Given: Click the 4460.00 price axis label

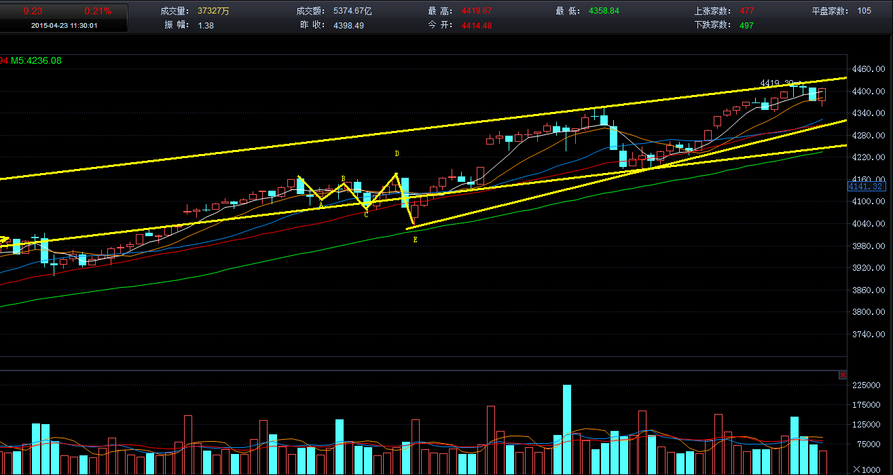Looking at the screenshot, I should coord(870,69).
